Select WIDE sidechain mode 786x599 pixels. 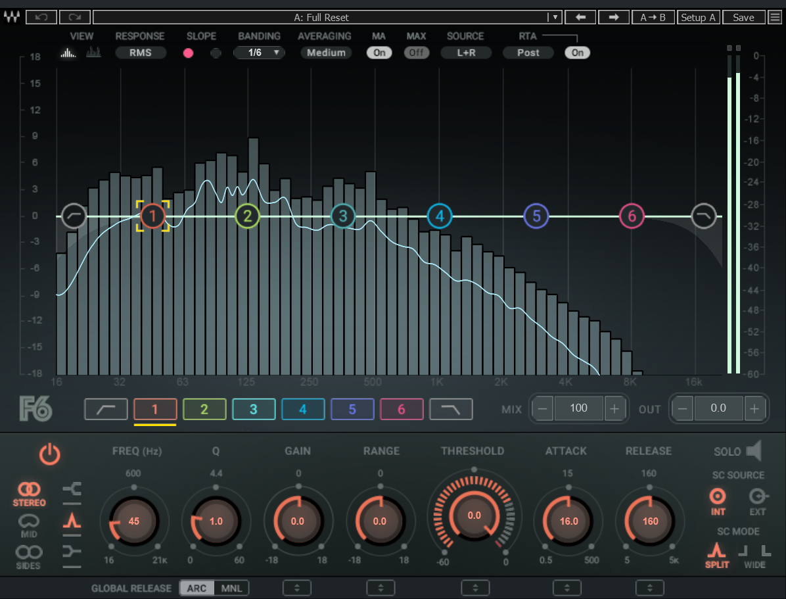[755, 556]
